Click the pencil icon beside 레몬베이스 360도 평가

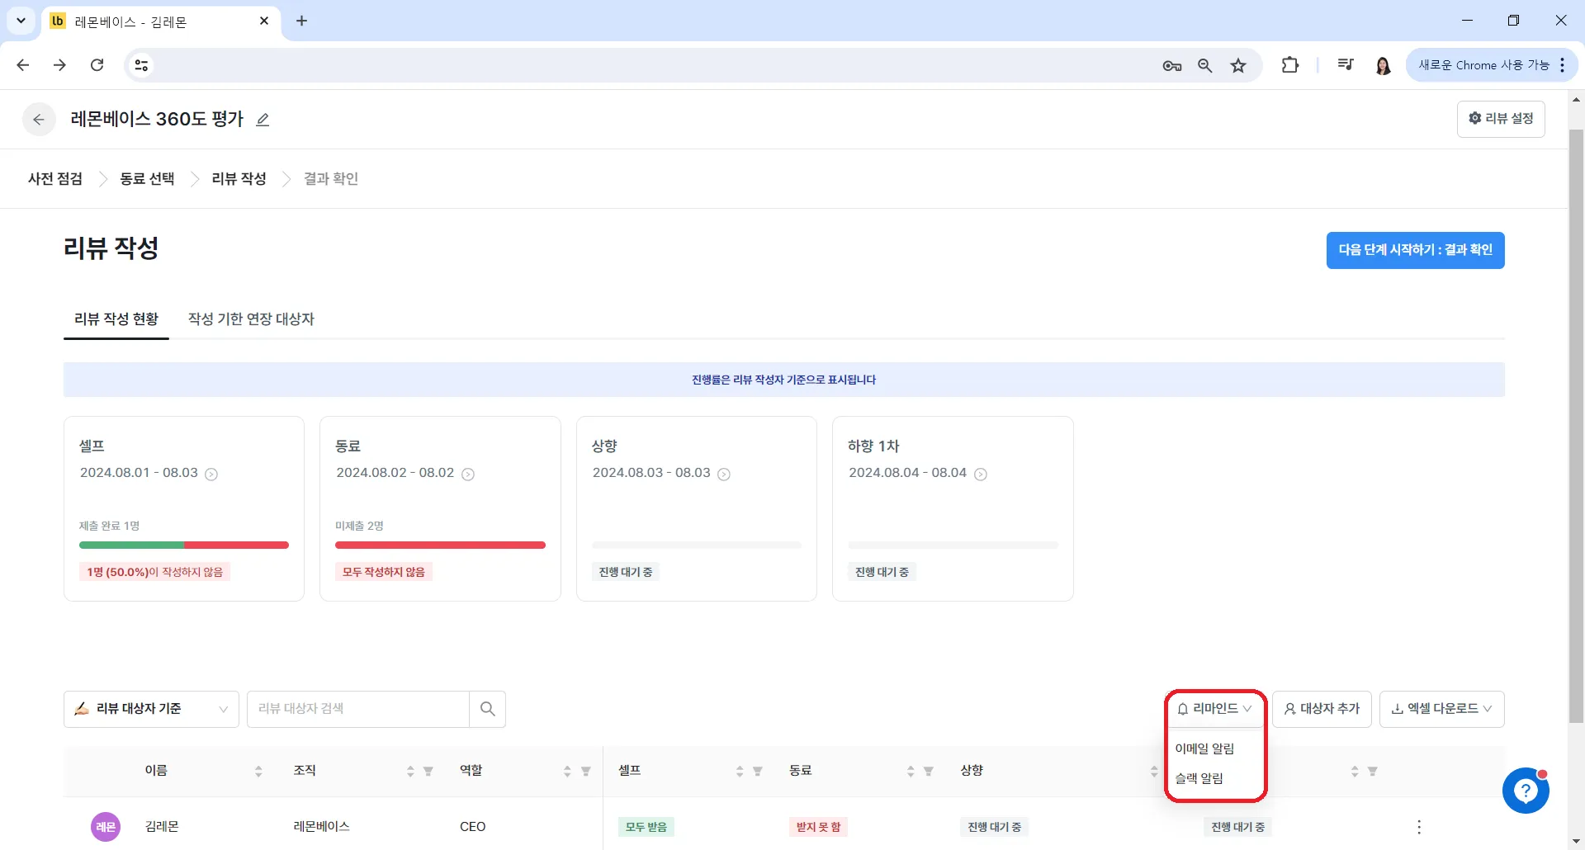click(263, 120)
